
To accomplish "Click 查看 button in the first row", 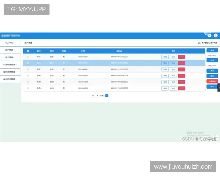I will click(165, 57).
